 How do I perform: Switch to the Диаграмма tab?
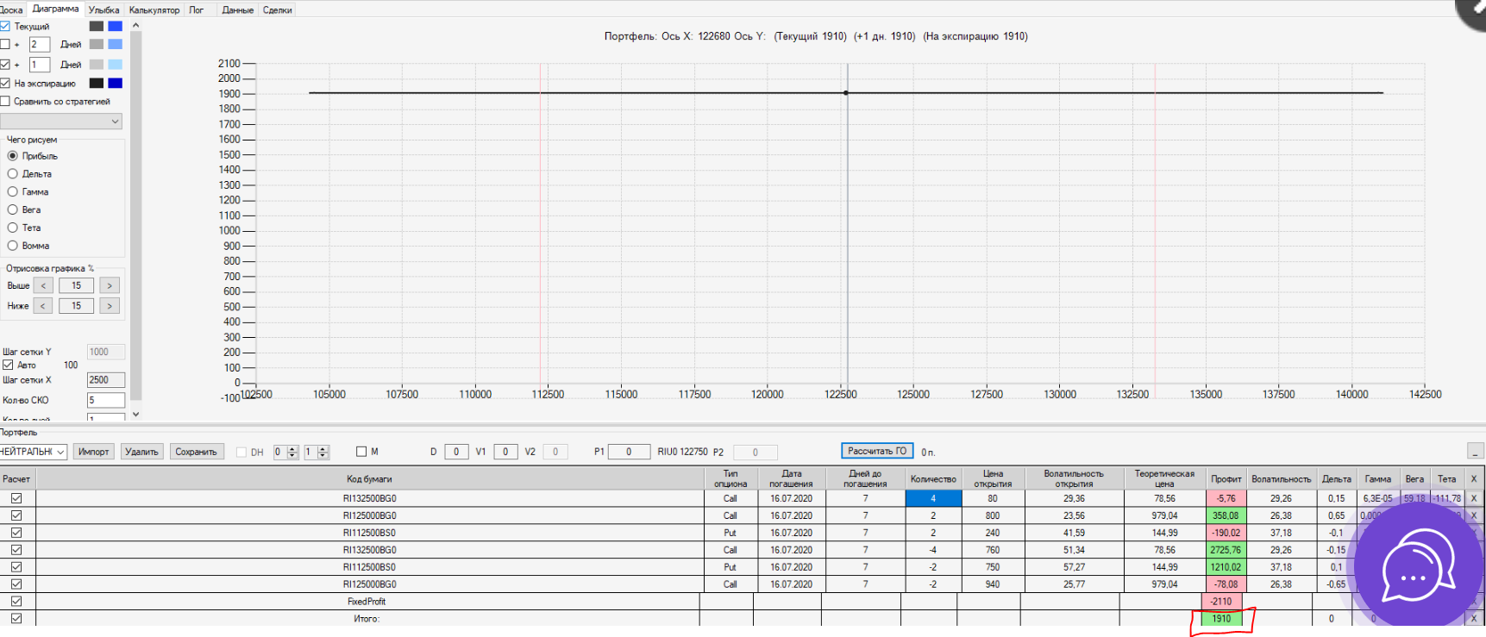[x=56, y=9]
